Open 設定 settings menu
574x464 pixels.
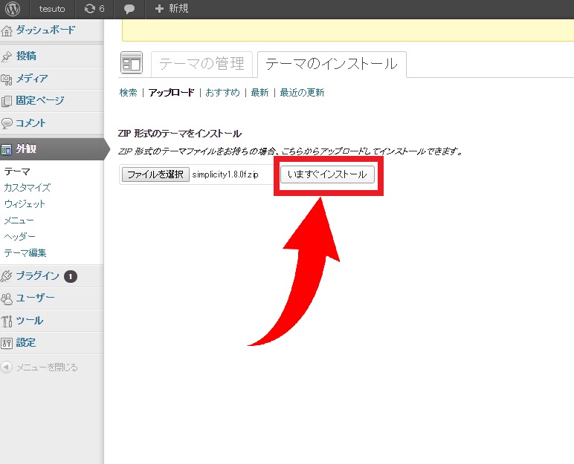click(x=26, y=343)
